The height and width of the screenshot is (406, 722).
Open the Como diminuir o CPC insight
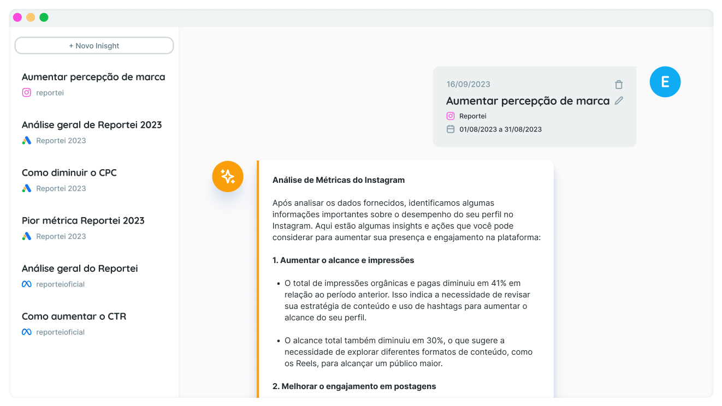69,173
